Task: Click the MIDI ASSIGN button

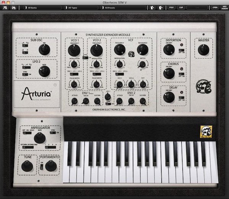Action: [x=224, y=8]
